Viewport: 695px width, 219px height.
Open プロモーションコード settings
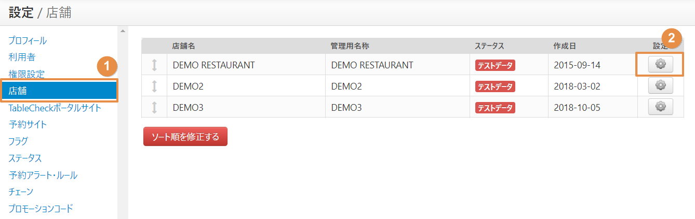(x=41, y=208)
